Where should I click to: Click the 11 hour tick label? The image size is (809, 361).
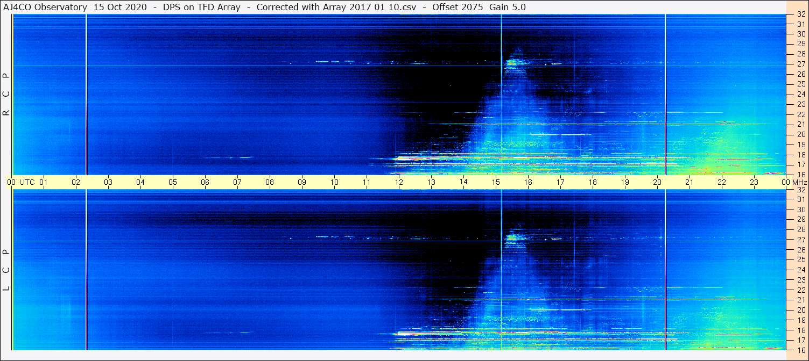(367, 182)
